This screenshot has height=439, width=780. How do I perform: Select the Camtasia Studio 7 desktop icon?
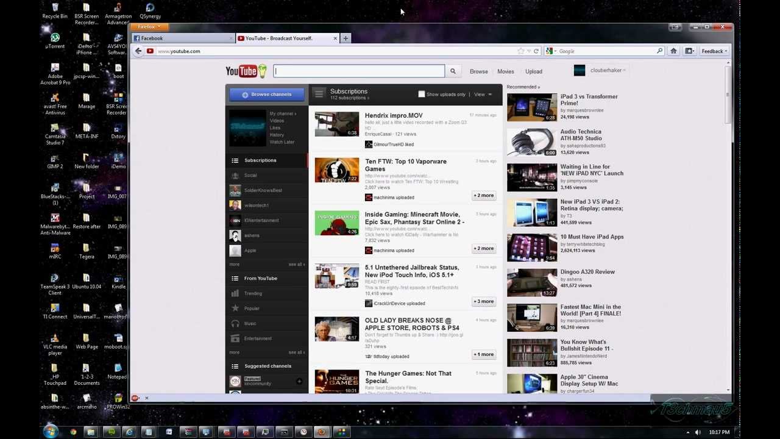point(55,134)
